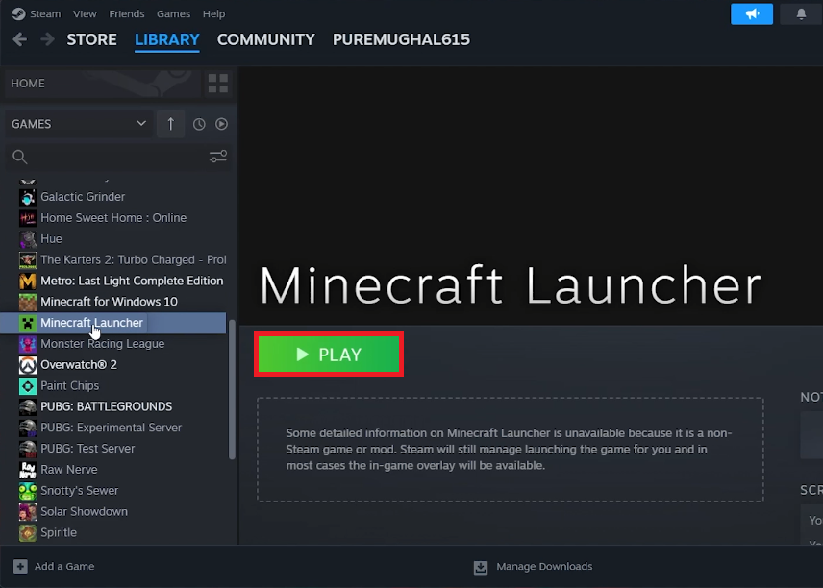Viewport: 823px width, 588px height.
Task: Toggle the ready-to-play filter icon
Action: tap(221, 124)
